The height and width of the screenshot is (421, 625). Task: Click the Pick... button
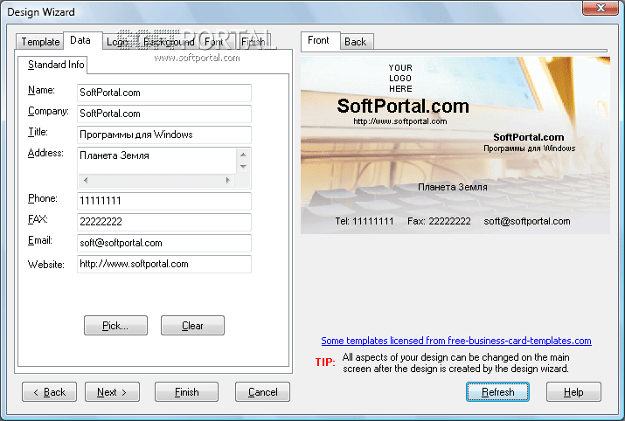(x=115, y=326)
